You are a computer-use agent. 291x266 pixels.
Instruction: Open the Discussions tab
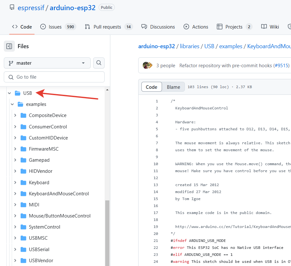pos(158,27)
